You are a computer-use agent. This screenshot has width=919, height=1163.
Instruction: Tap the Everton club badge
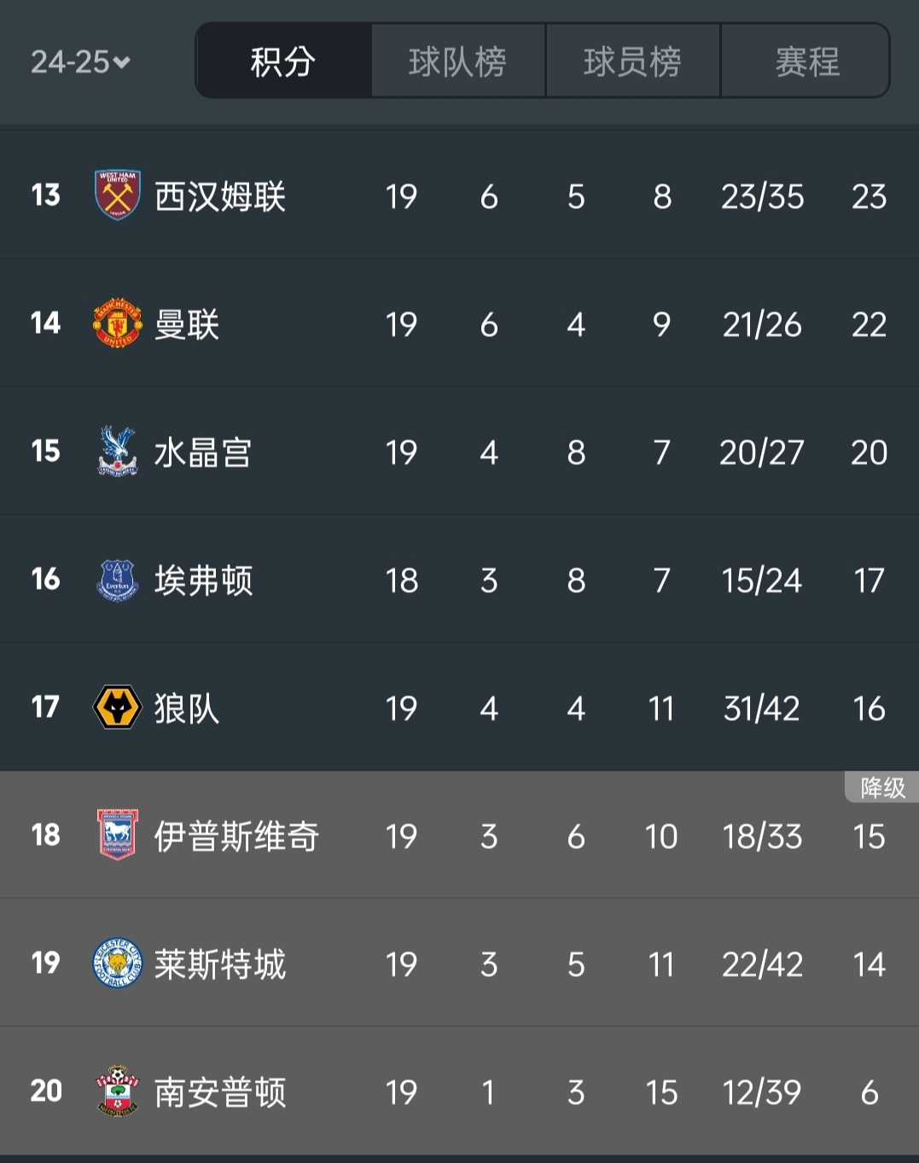coord(117,580)
